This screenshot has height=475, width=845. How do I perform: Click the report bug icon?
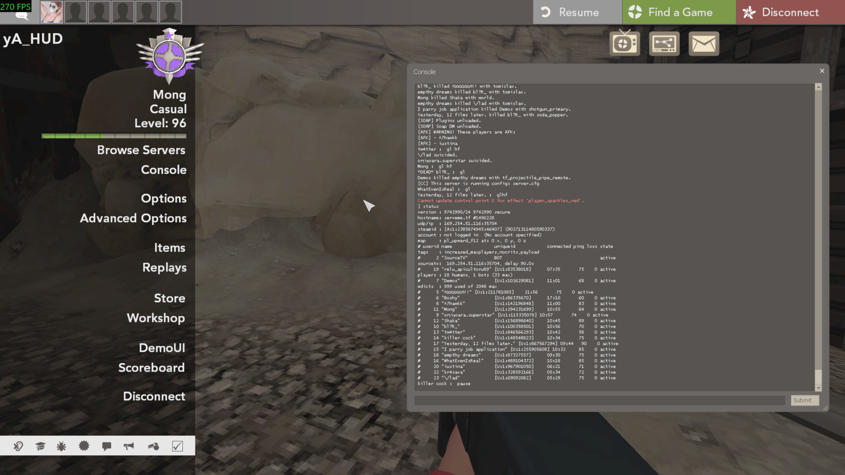click(x=61, y=446)
